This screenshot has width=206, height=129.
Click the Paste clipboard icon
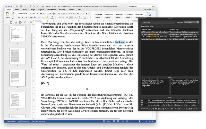[x=7, y=14]
